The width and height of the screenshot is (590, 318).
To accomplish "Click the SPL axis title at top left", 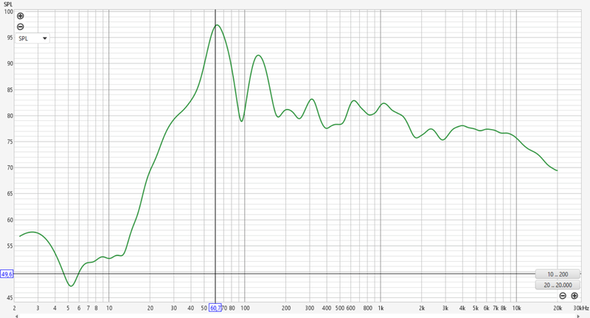I will 8,4.
